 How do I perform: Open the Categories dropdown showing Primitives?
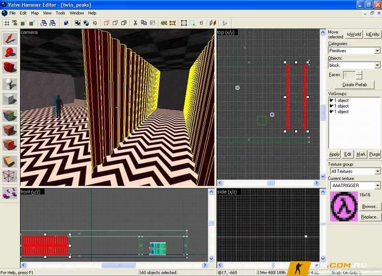click(x=354, y=51)
